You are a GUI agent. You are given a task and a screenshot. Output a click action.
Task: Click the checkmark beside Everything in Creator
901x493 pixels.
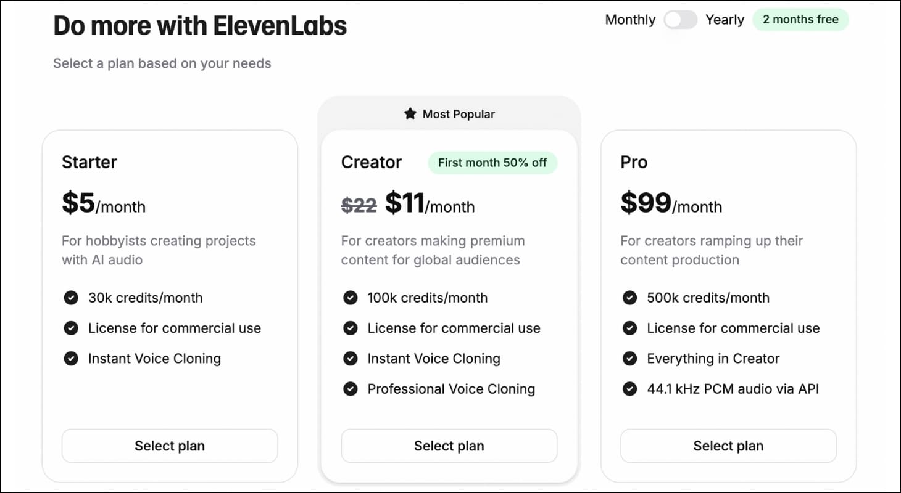(629, 358)
